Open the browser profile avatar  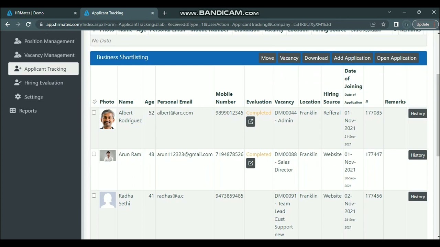406,24
